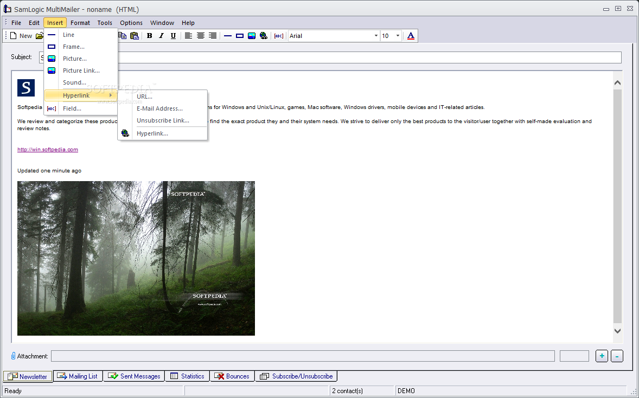Open the Format menu
This screenshot has height=398, width=639.
(x=80, y=23)
